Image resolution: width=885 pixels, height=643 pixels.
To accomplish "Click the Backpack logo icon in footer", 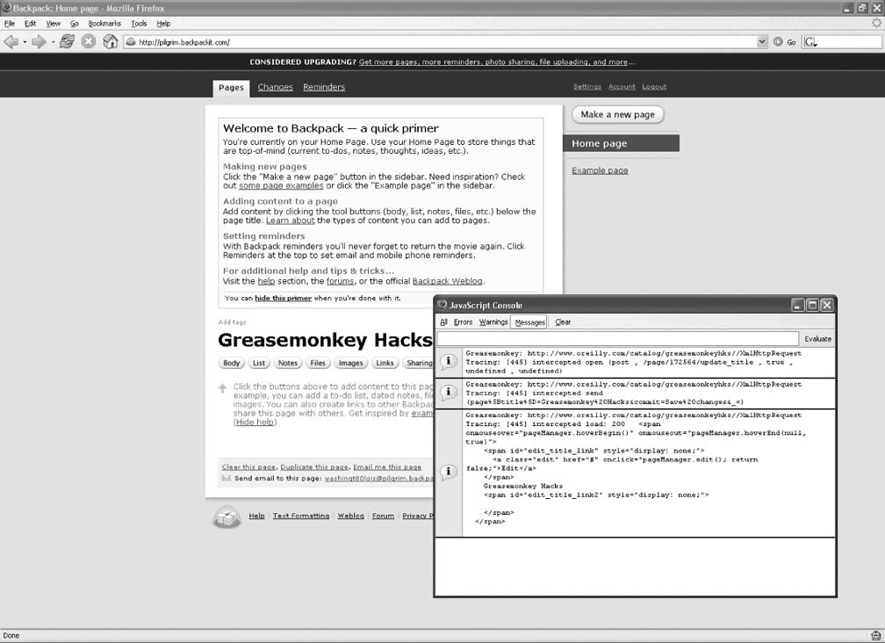I will (x=227, y=518).
